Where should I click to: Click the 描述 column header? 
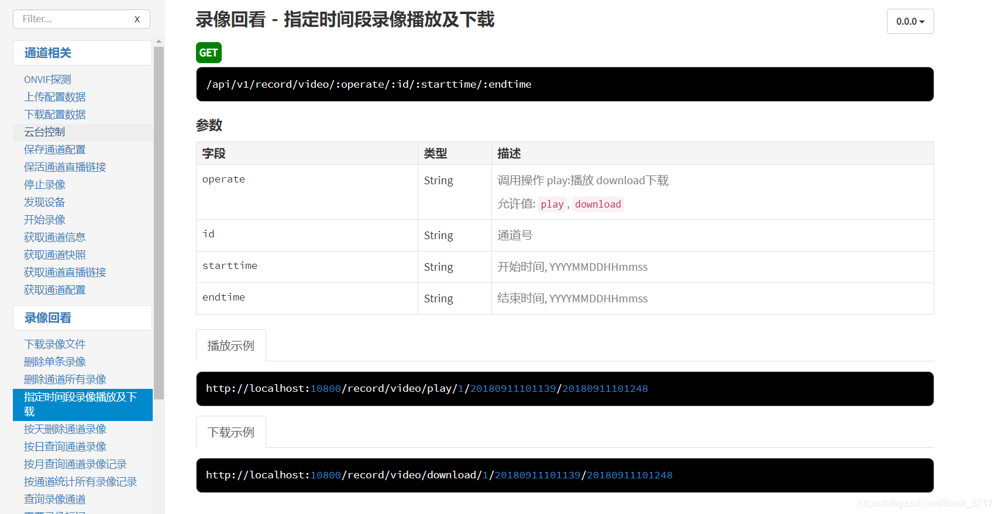(x=713, y=153)
